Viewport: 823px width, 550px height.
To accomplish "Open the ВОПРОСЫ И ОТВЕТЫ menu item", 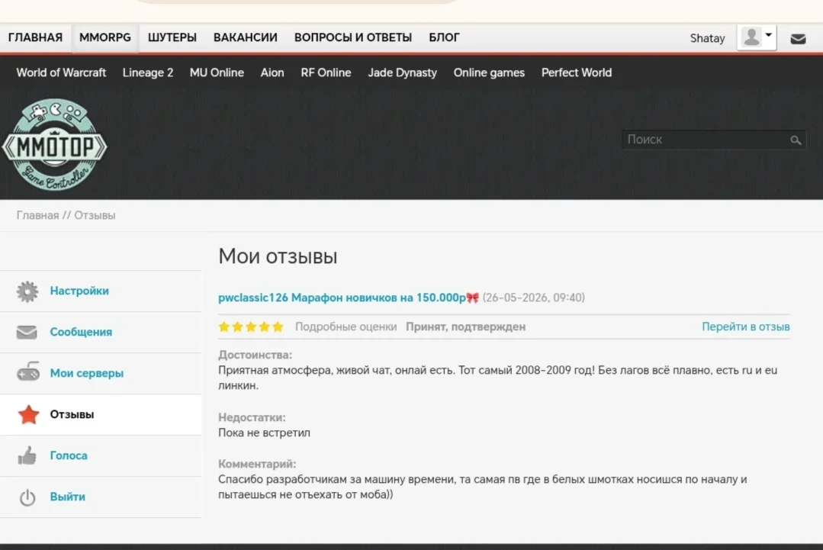I will click(352, 38).
